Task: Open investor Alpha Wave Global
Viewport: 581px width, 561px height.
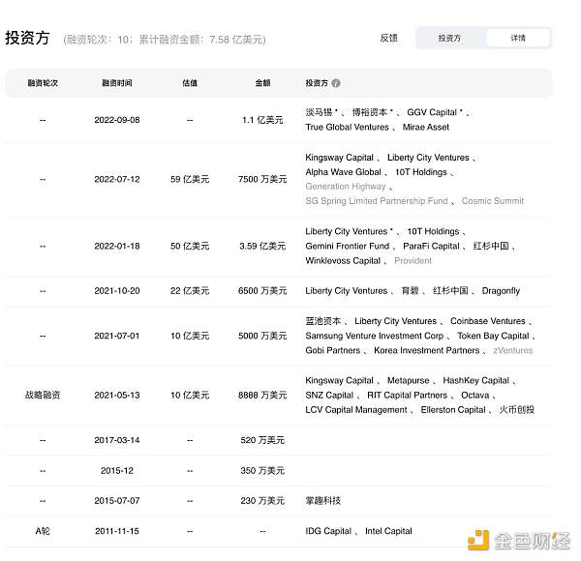Action: click(343, 172)
